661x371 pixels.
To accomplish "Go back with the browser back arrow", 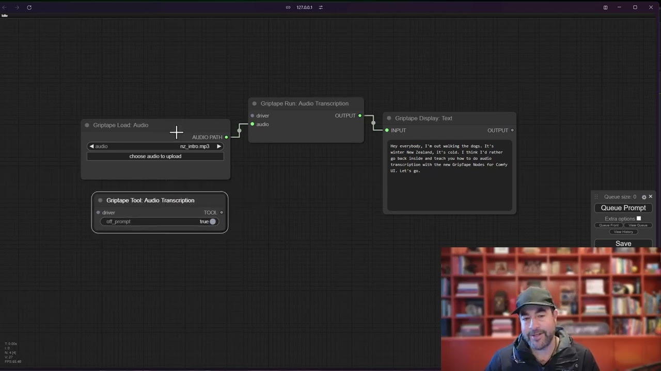I will coord(5,7).
